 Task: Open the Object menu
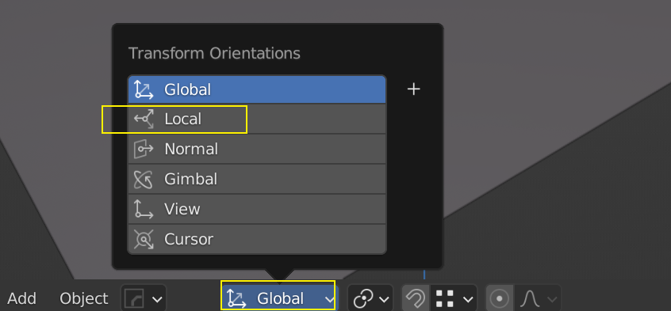click(x=84, y=298)
